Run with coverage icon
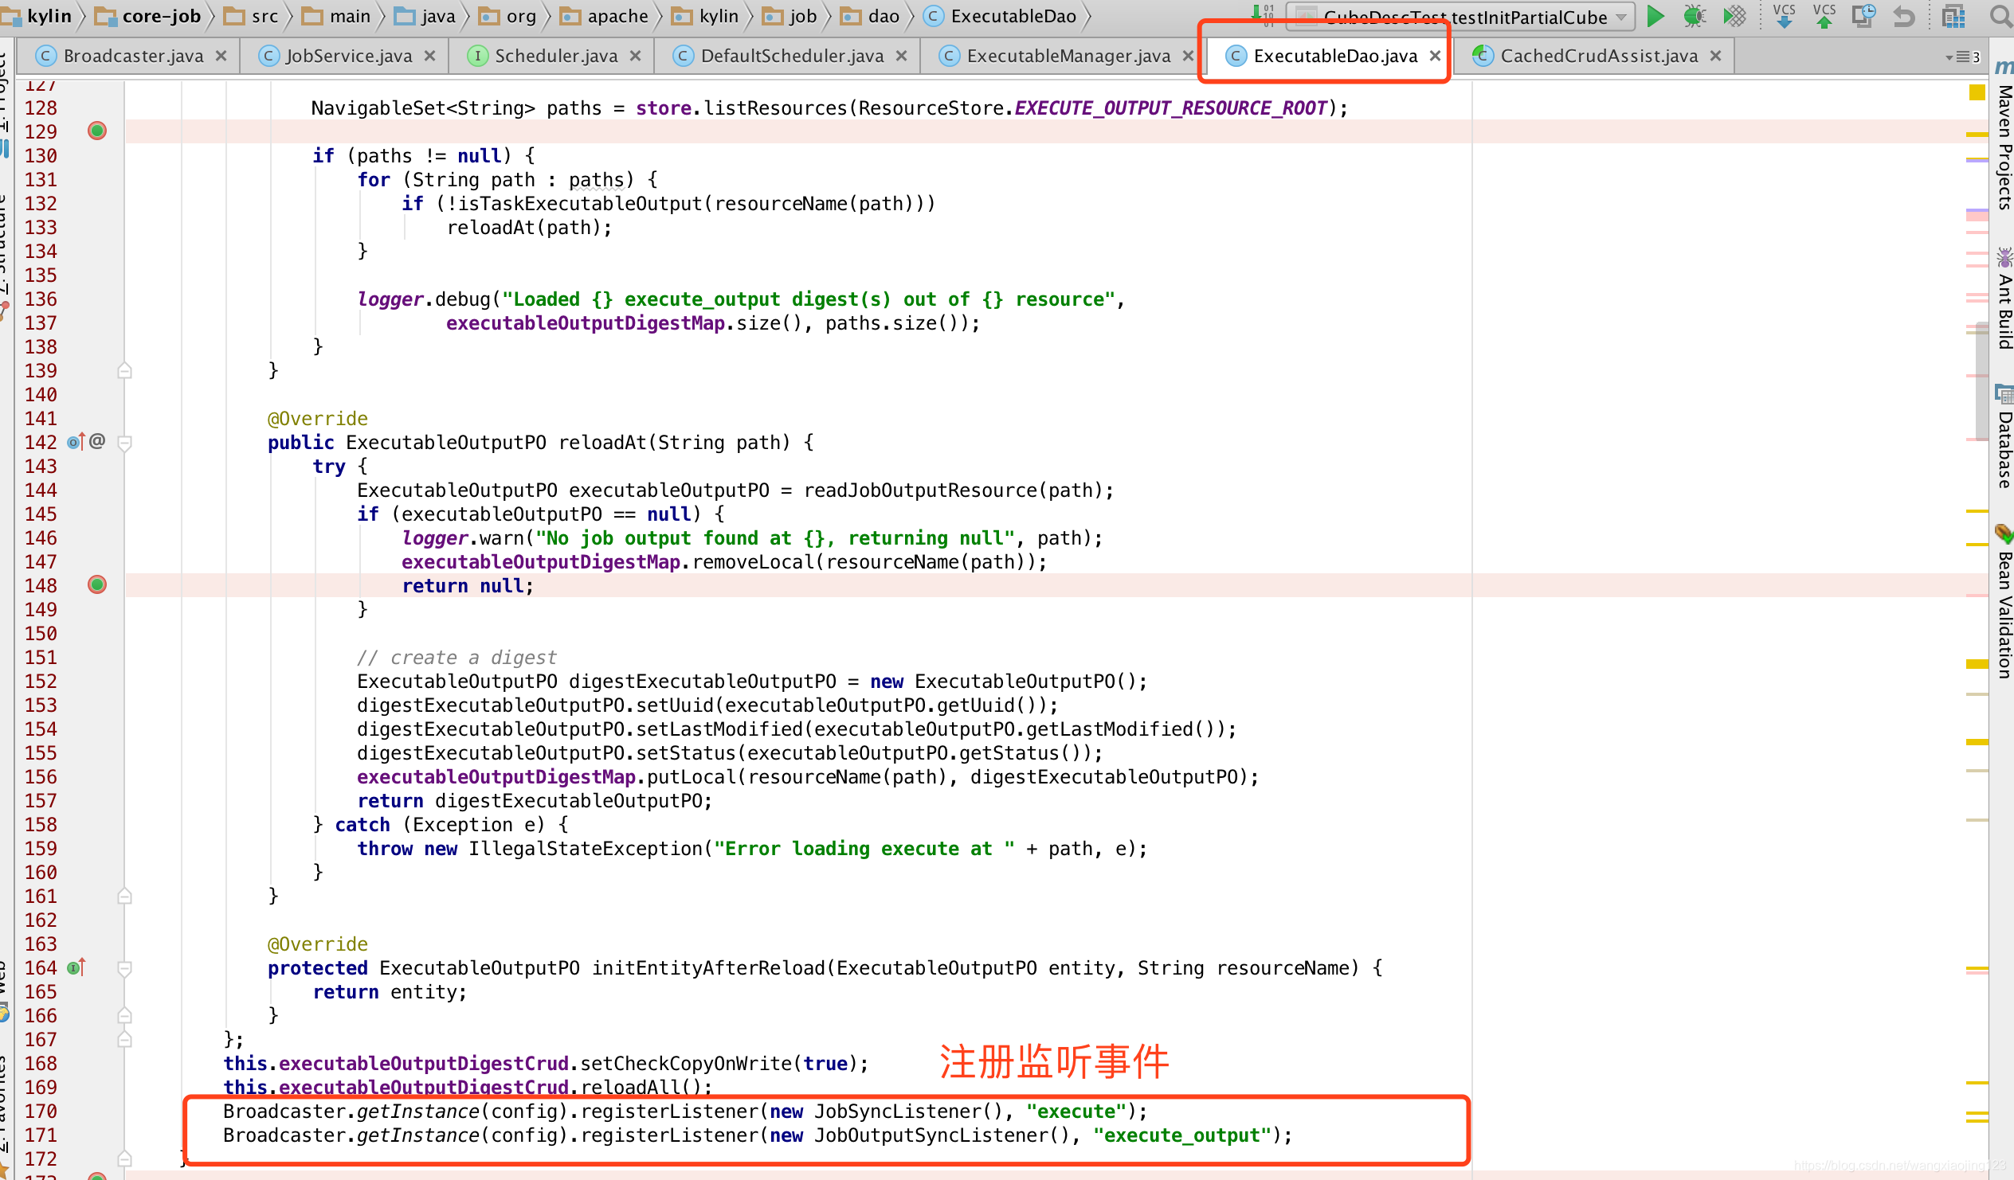Screen dimensions: 2014x1180 1734,16
